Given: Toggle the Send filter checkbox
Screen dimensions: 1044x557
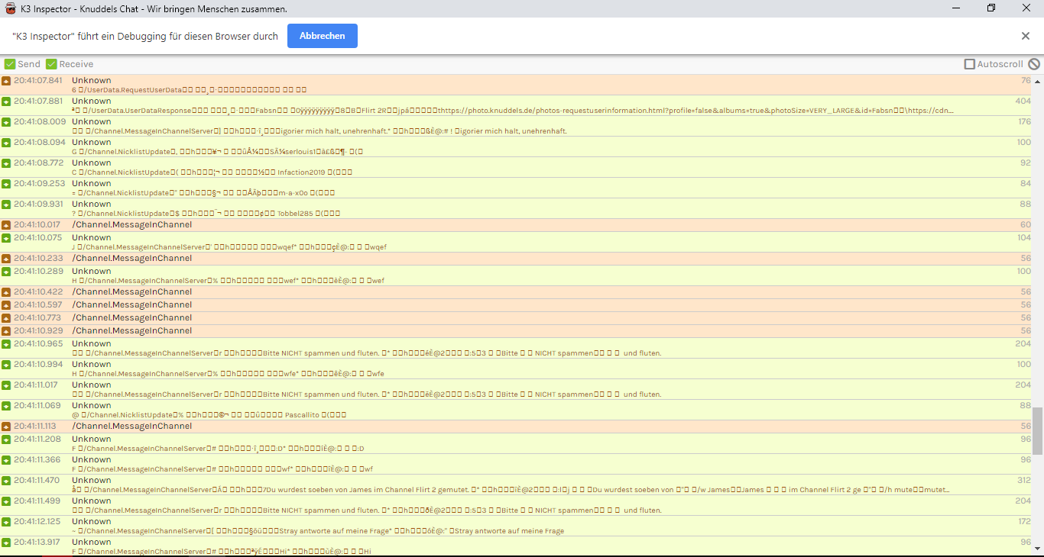Looking at the screenshot, I should click(x=10, y=64).
